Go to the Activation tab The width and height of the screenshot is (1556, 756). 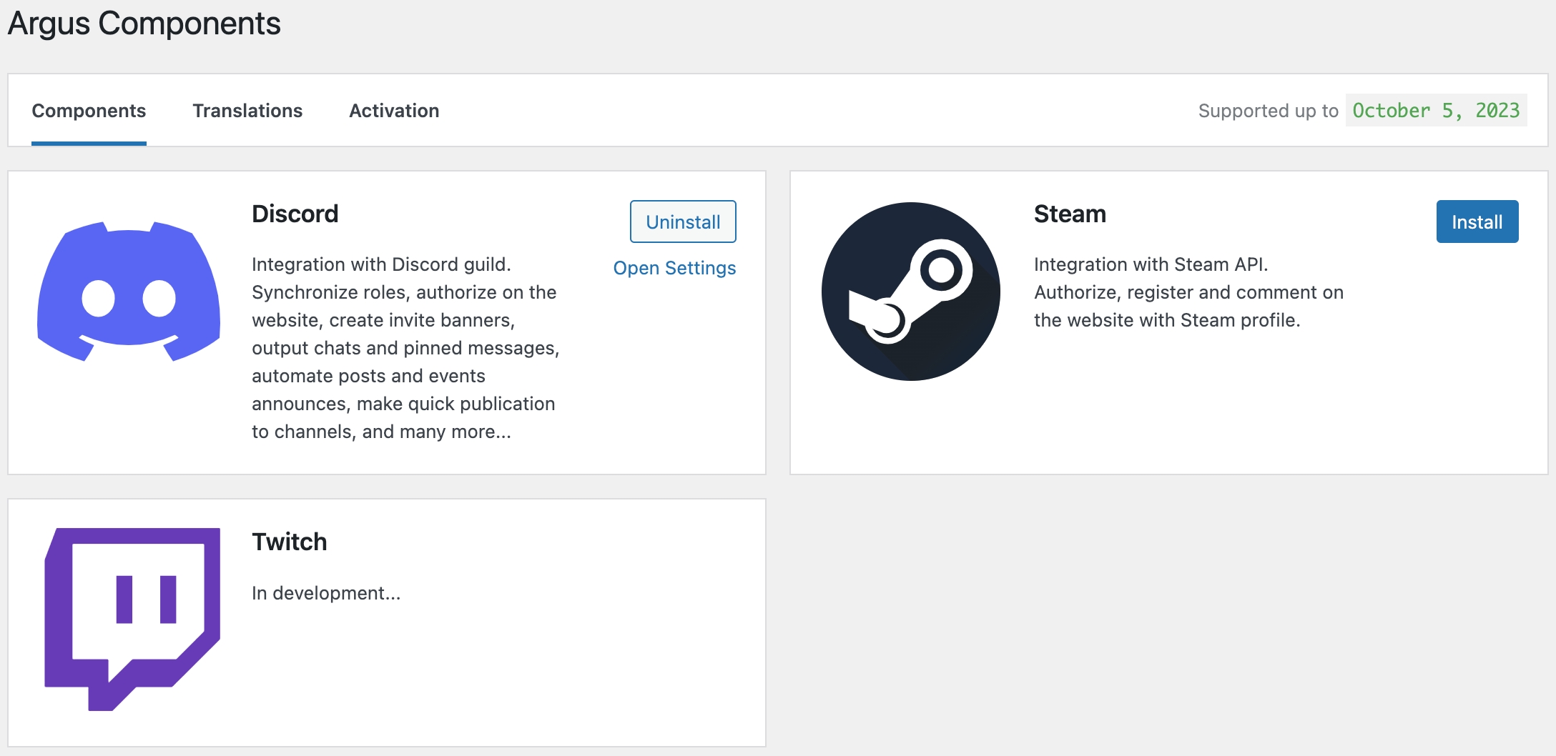click(394, 111)
